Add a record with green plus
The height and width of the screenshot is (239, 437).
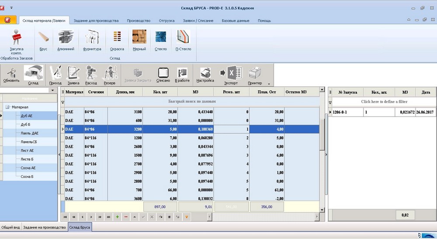(x=117, y=217)
